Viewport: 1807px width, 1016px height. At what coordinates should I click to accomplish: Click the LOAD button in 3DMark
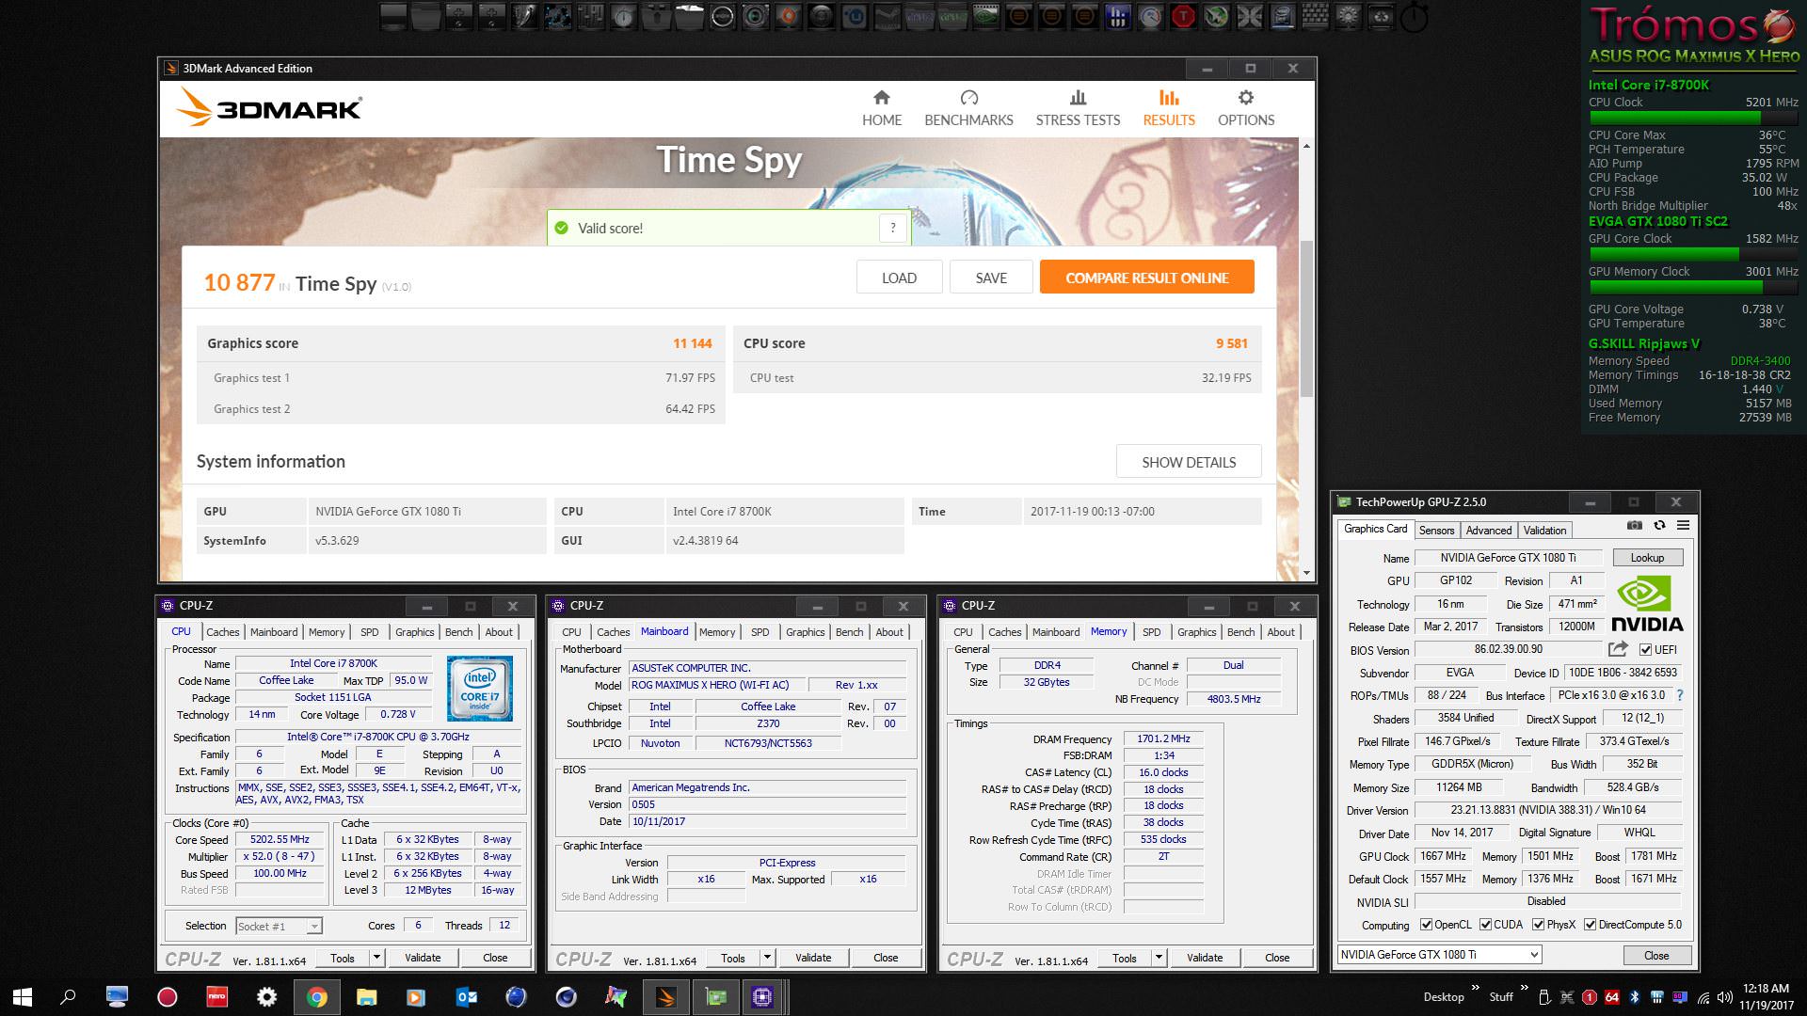pyautogui.click(x=899, y=278)
